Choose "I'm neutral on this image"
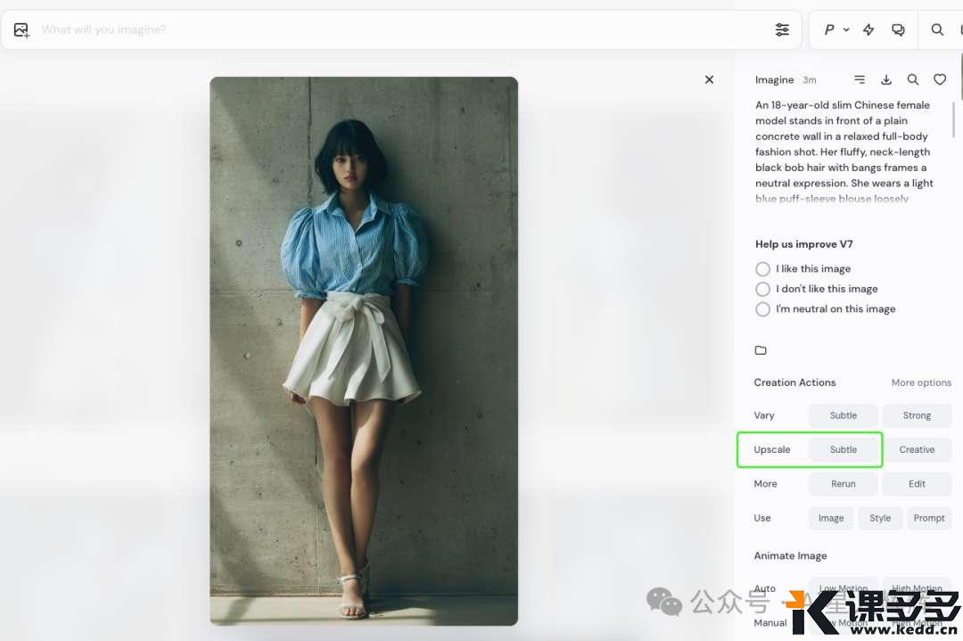Screen dimensions: 963x641 (762, 309)
